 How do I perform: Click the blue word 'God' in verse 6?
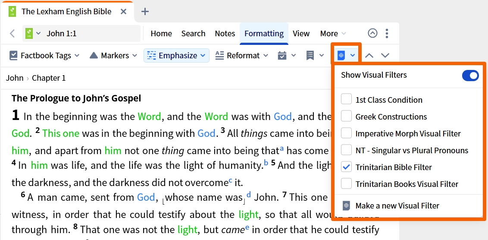tap(146, 197)
